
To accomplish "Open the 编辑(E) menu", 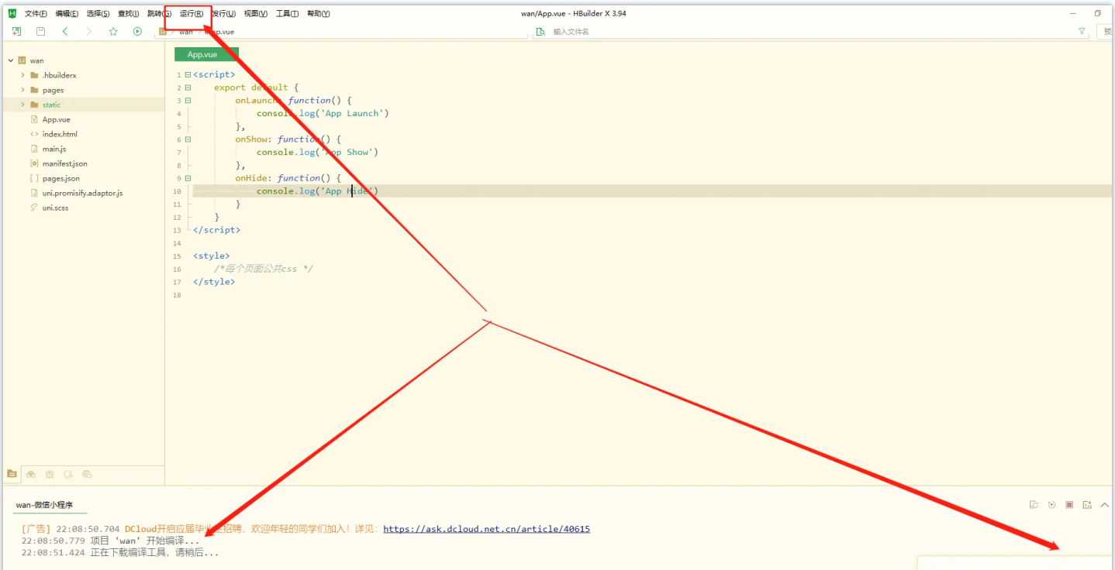I will 67,14.
